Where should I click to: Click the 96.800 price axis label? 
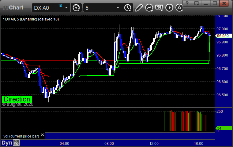click(222, 55)
